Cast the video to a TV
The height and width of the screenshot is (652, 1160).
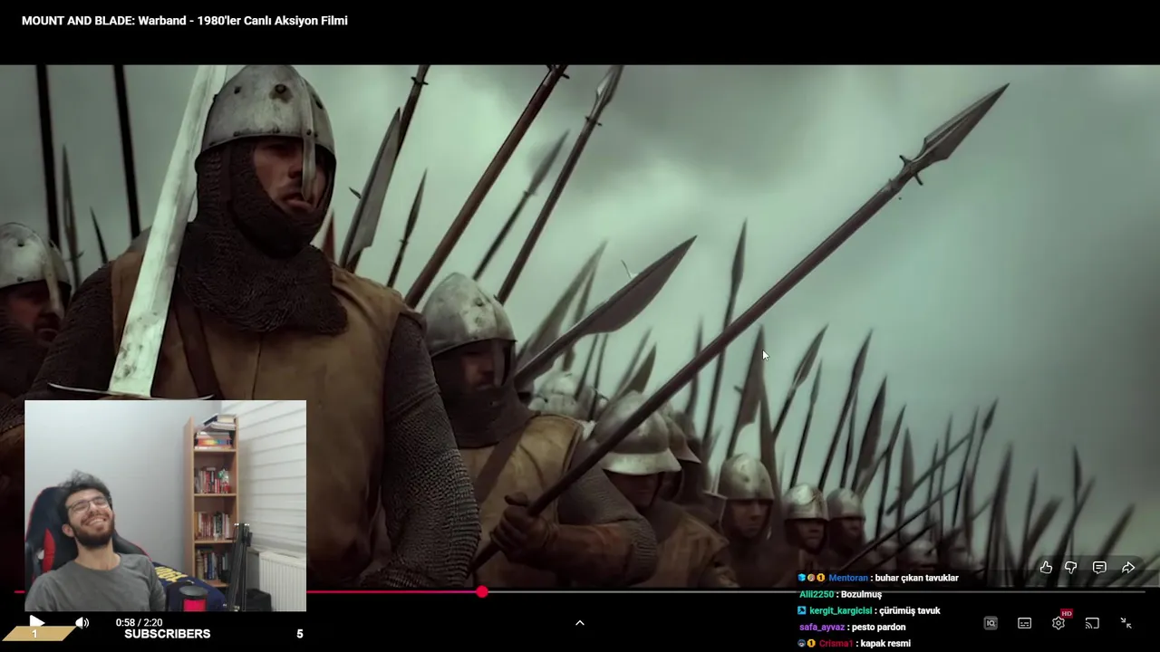point(1092,623)
